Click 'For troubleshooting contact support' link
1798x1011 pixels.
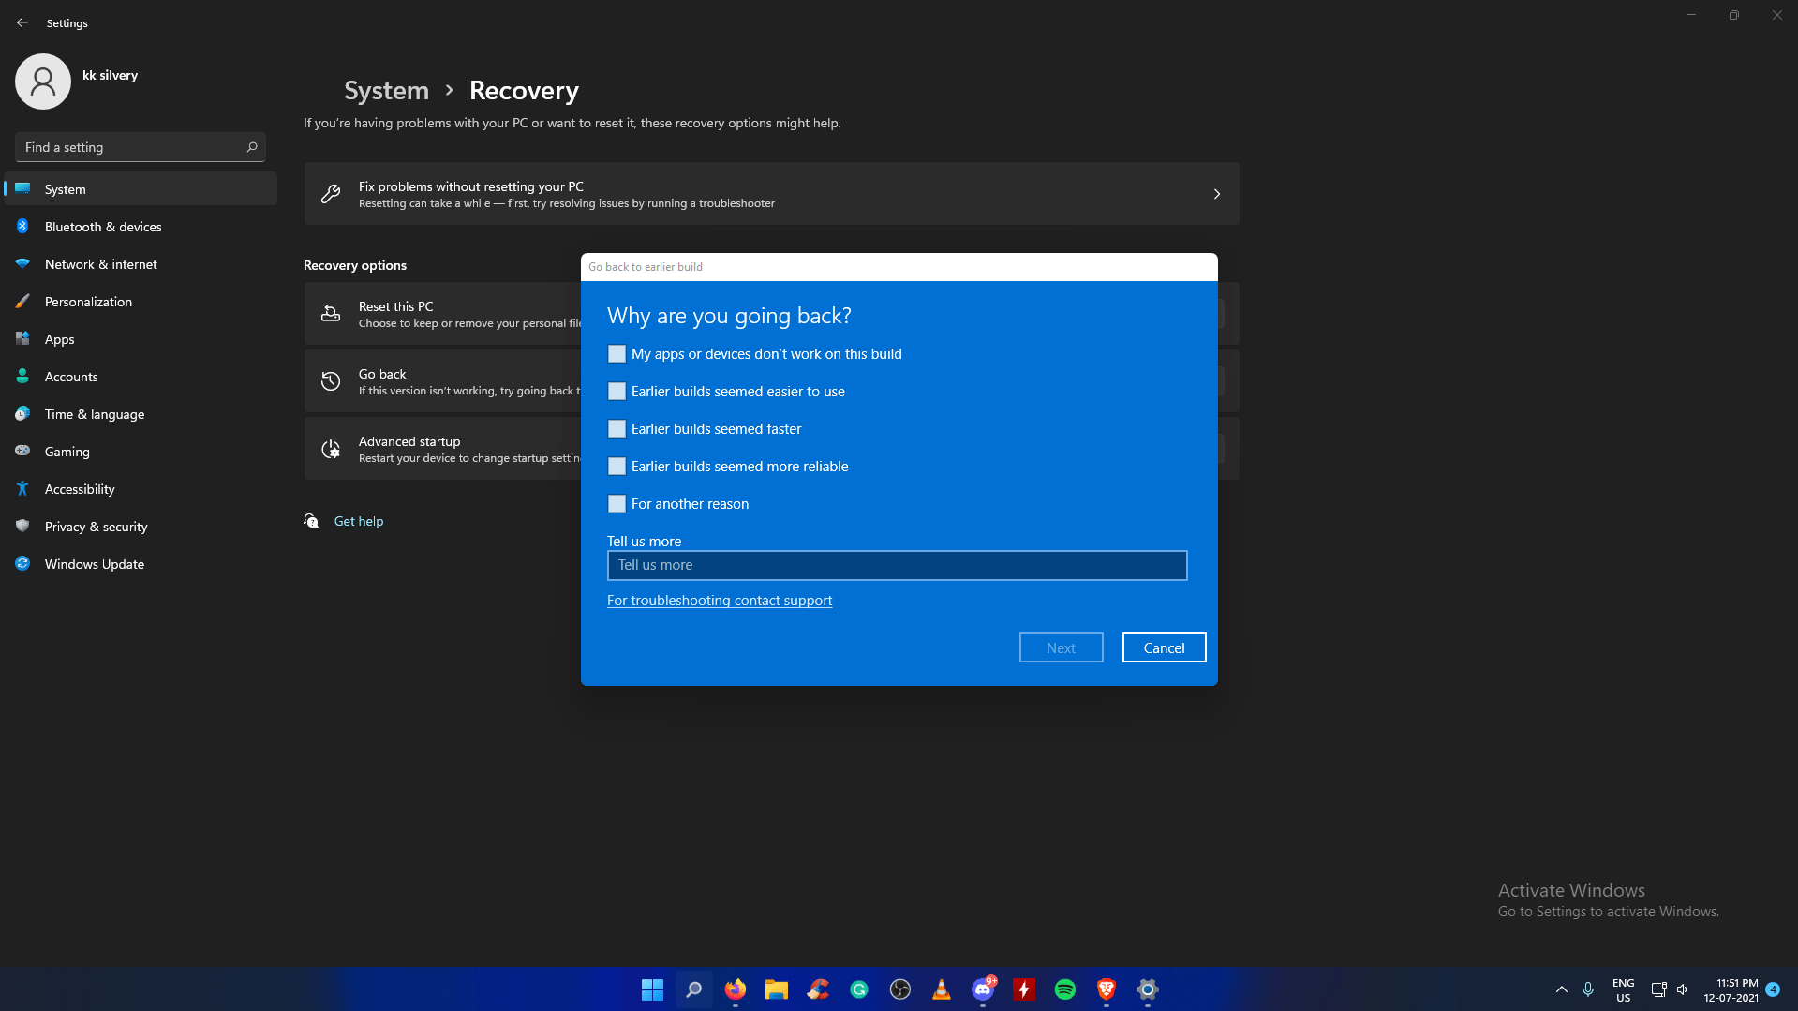720,600
